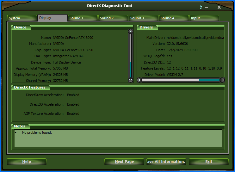Click the Notes text box
This screenshot has height=172, width=235.
pos(118,138)
